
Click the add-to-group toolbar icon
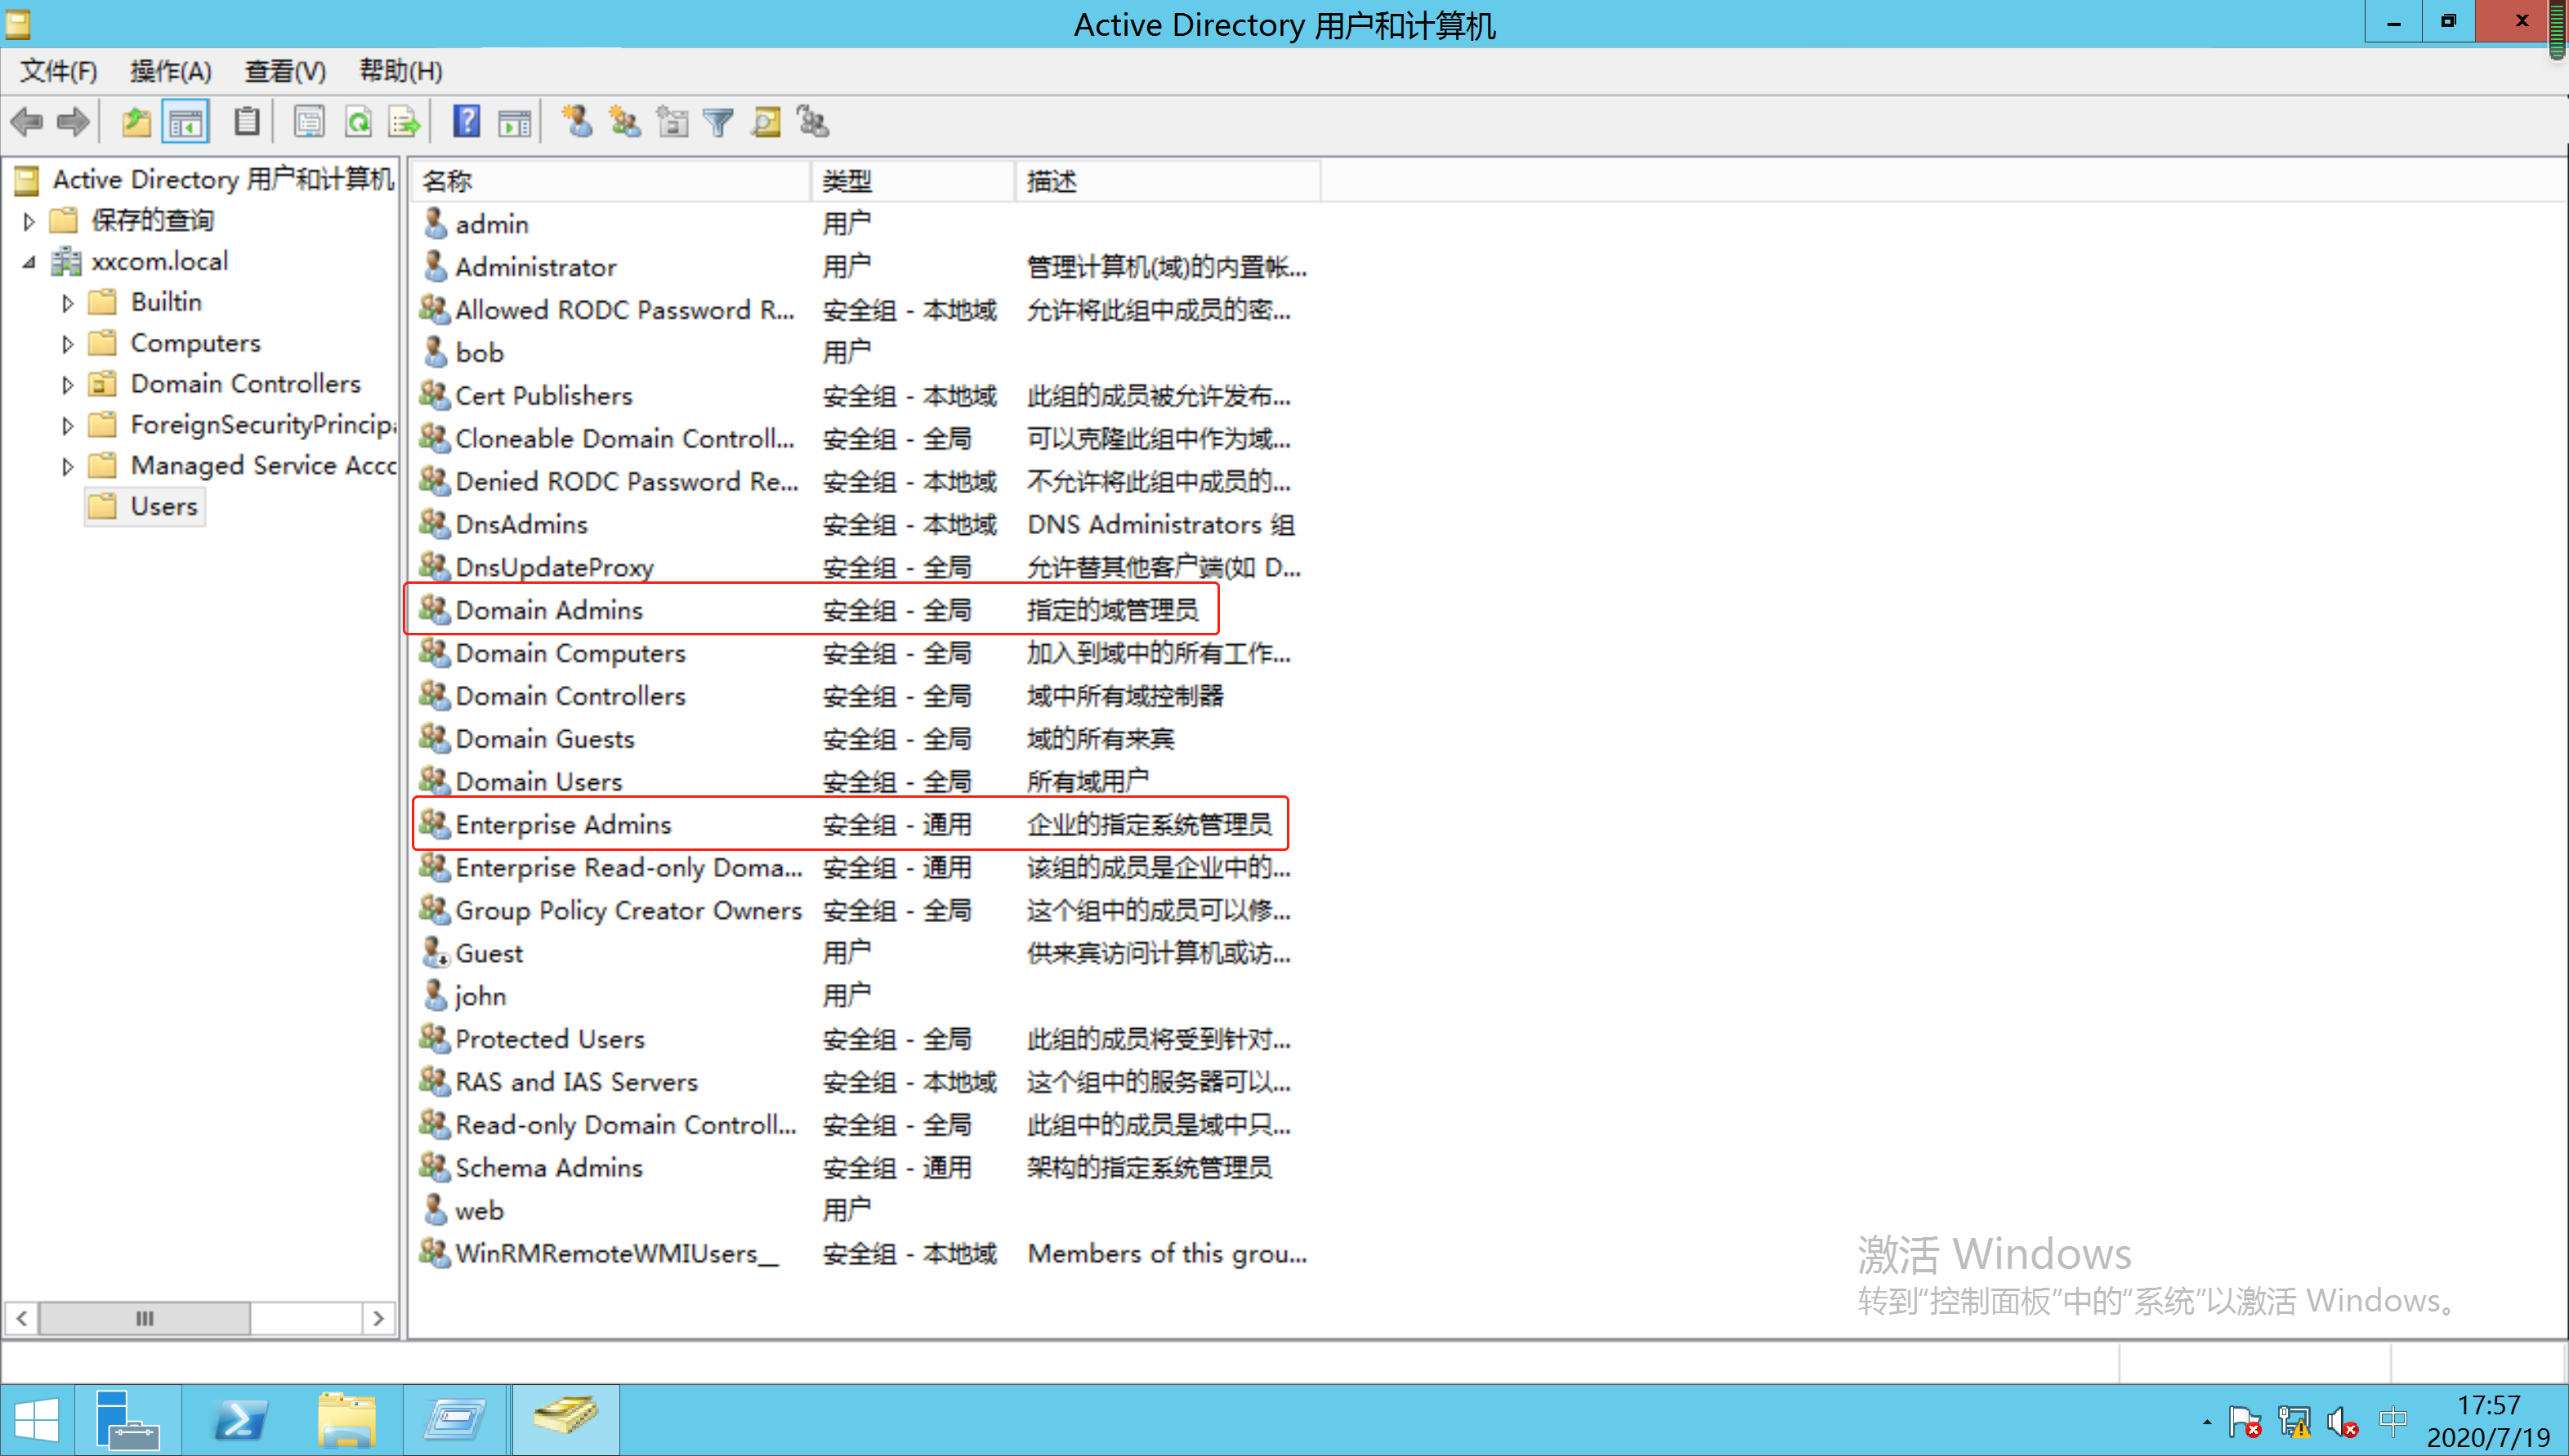pos(813,122)
